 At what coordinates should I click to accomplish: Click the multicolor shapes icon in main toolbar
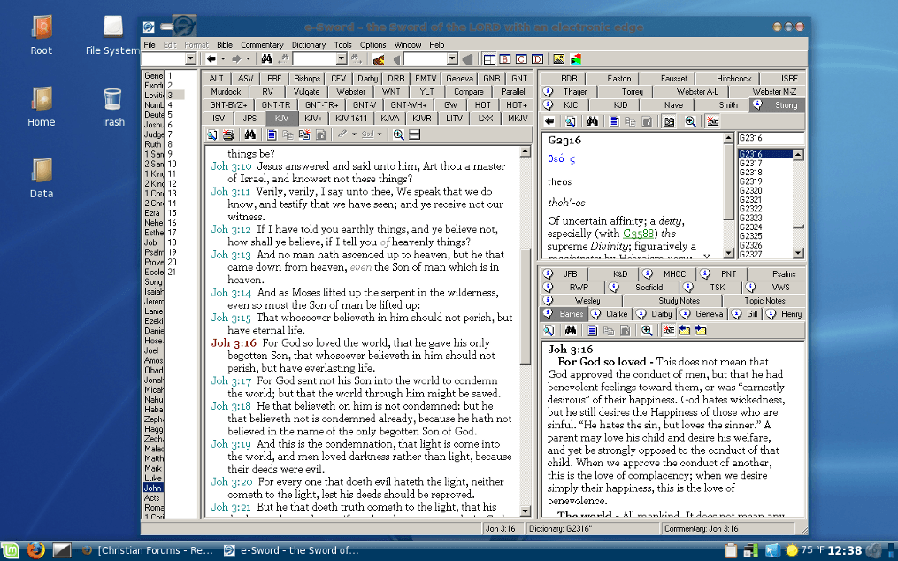pos(576,58)
